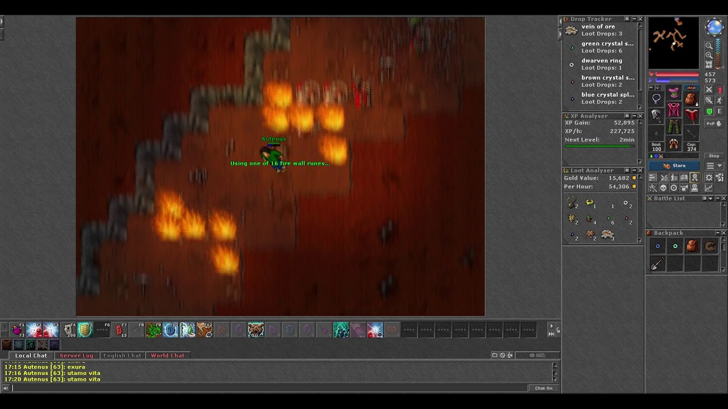
Task: Click the magenta armor slot
Action: tap(674, 110)
